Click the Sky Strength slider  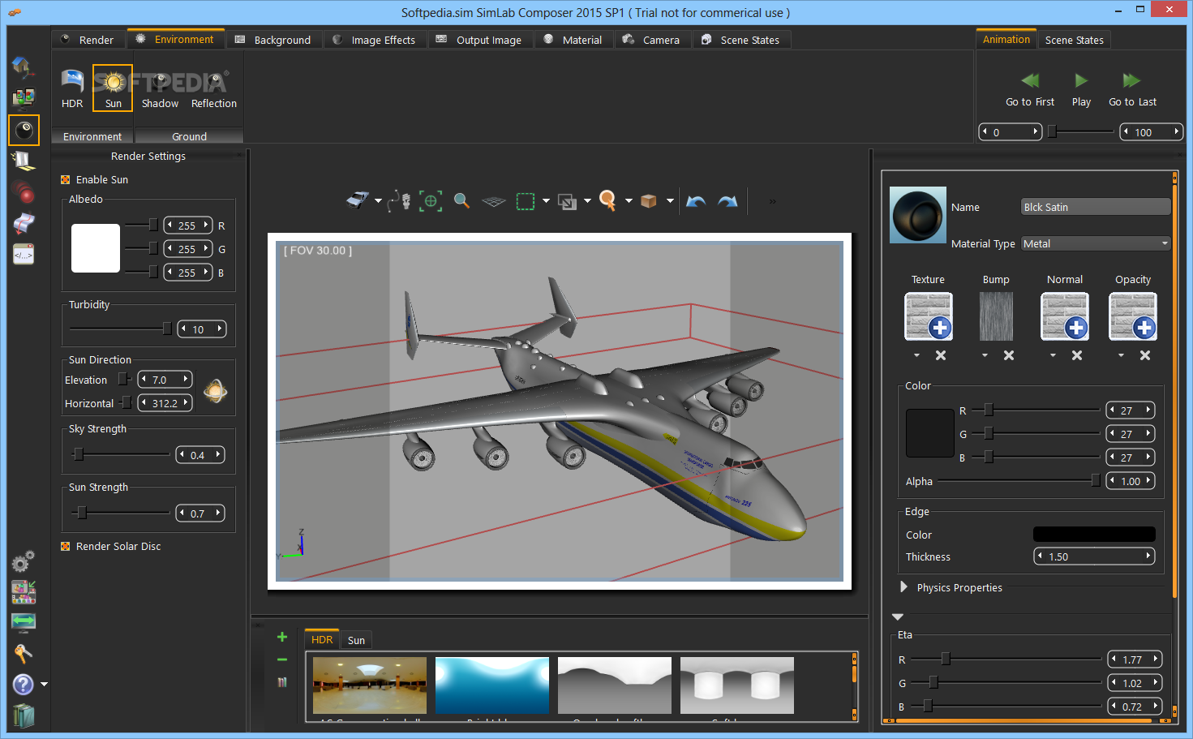point(120,454)
